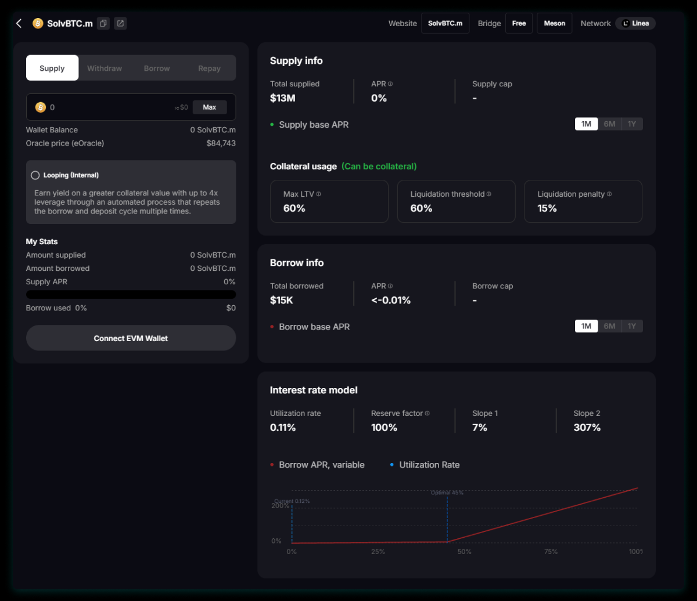Click the Total borrowed value $15K
This screenshot has width=697, height=601.
(x=283, y=300)
